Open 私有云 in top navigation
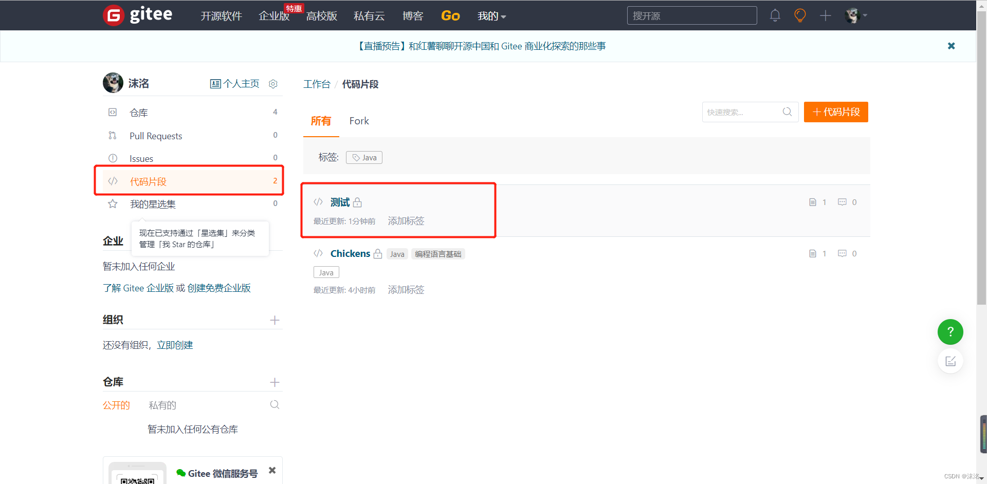The height and width of the screenshot is (484, 987). click(x=369, y=16)
